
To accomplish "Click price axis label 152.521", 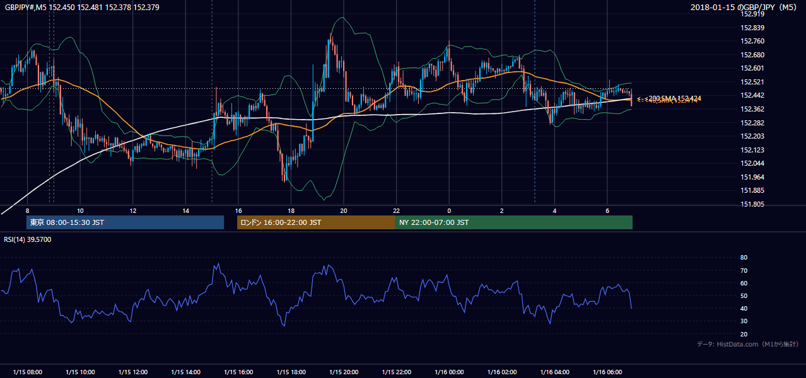I will pyautogui.click(x=752, y=82).
